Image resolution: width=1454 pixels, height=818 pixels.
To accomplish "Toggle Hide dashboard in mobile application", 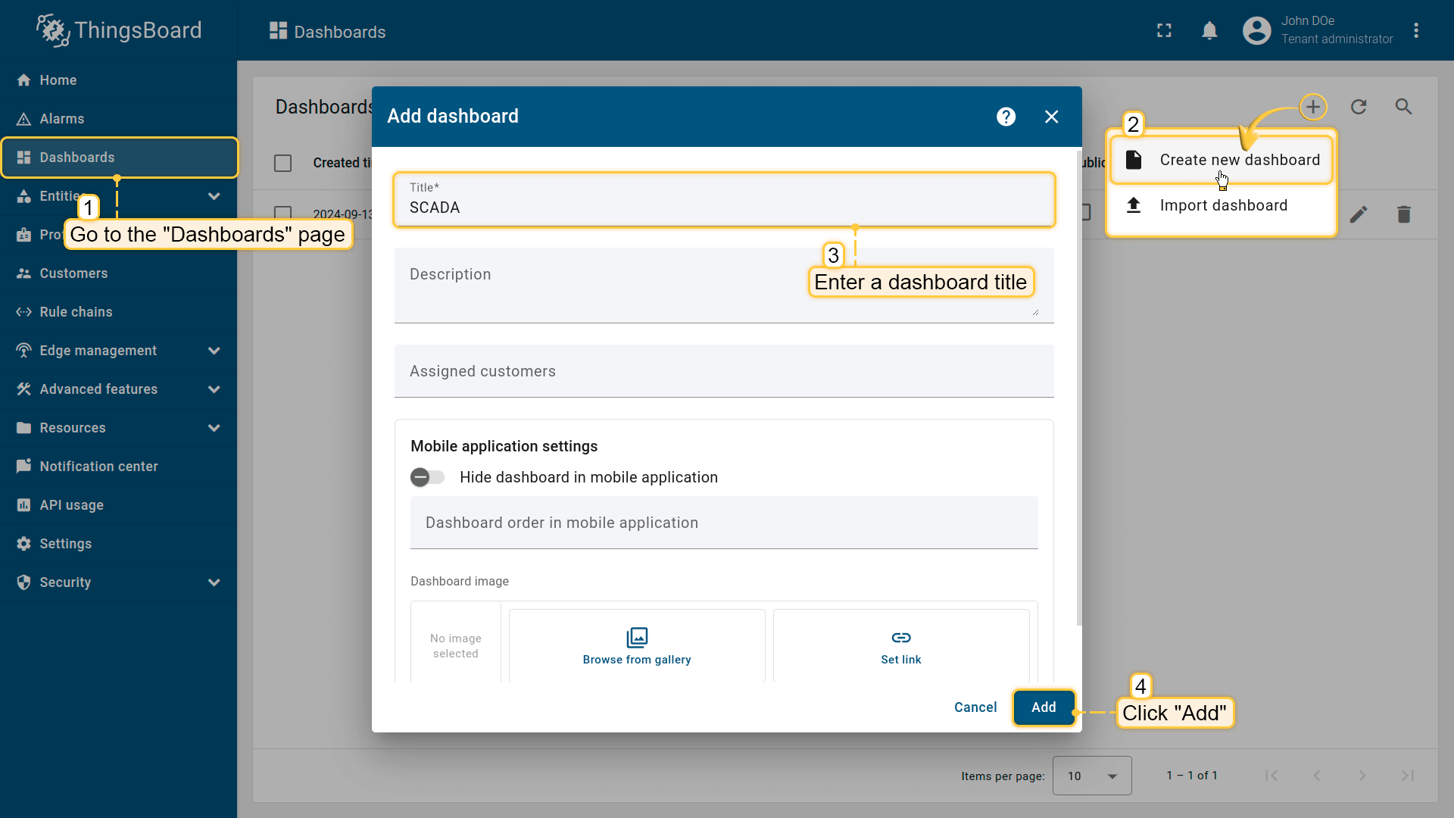I will [427, 477].
